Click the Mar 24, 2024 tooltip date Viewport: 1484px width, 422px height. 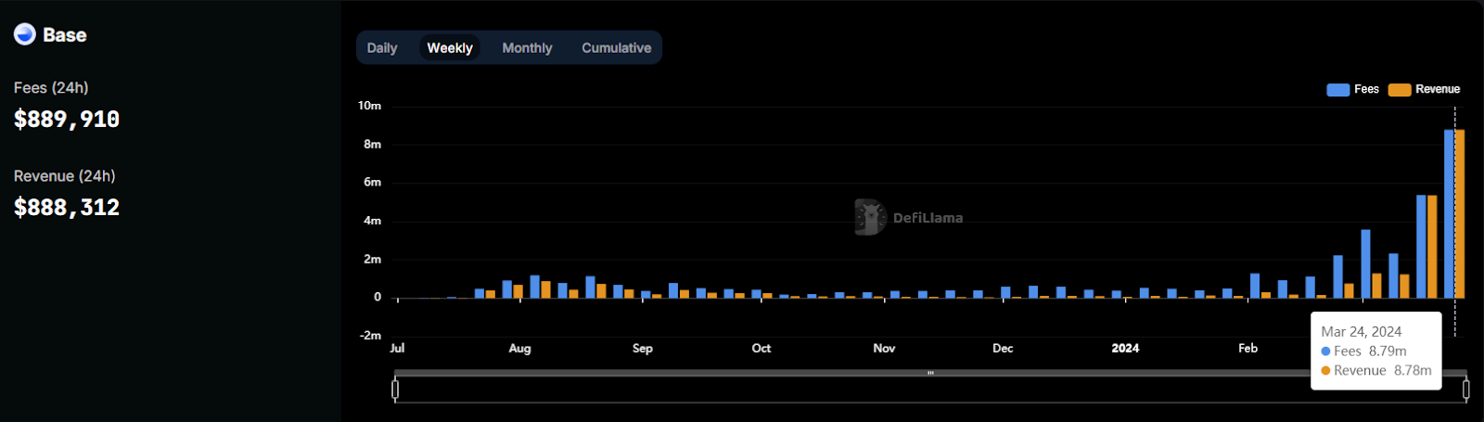[x=1362, y=331]
